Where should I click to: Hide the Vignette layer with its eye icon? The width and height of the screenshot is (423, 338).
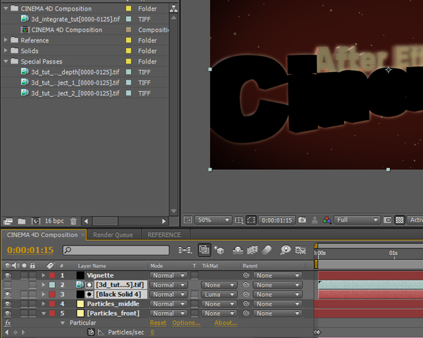[8, 275]
